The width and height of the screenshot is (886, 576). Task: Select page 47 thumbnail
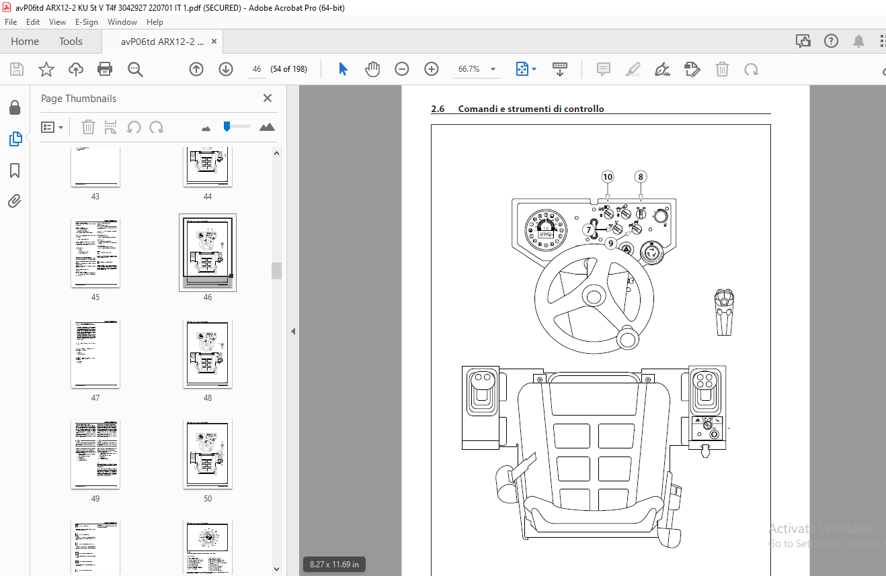pos(95,353)
